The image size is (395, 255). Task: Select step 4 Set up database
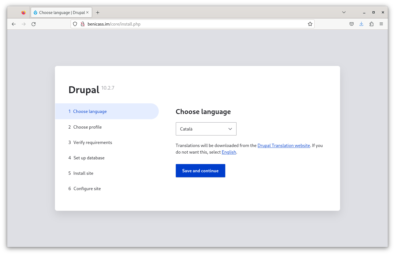[x=86, y=158]
